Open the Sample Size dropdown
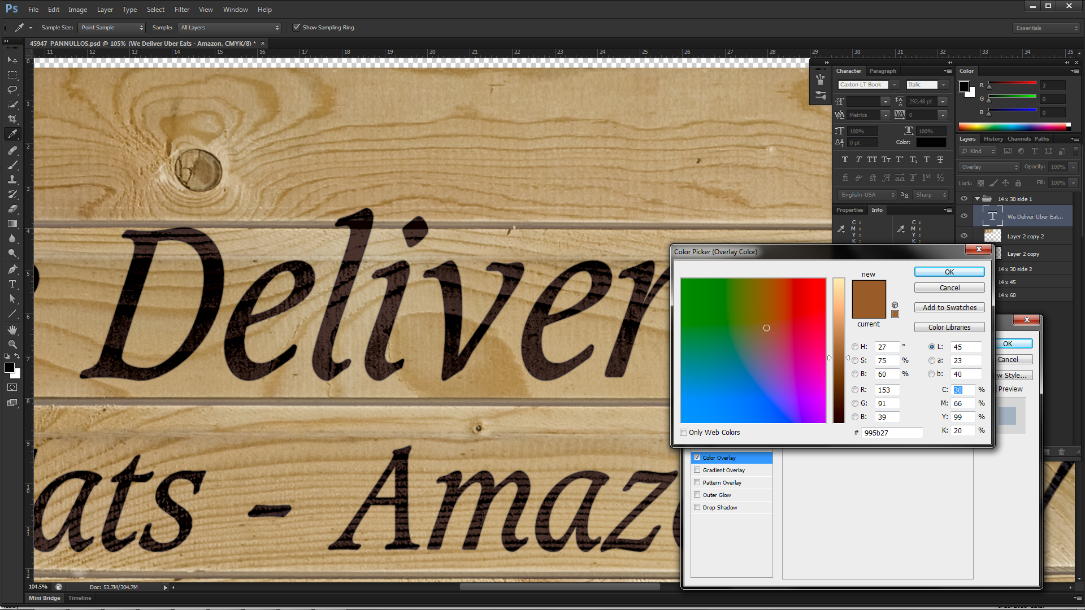Screen dimensions: 1085x610 pyautogui.click(x=111, y=27)
